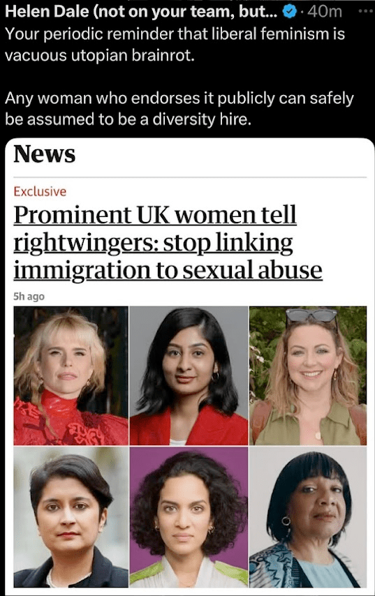Open photo of curly-haired woman on purple background

(189, 517)
